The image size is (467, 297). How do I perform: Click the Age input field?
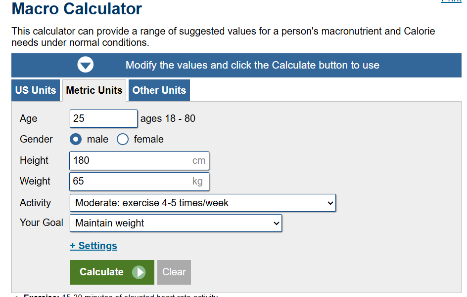click(x=104, y=118)
